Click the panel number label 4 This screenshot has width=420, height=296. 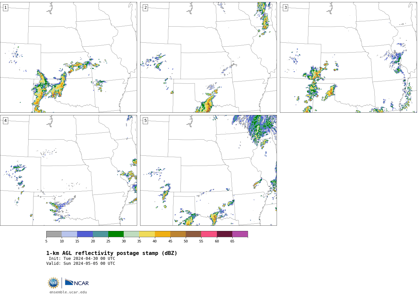5,121
